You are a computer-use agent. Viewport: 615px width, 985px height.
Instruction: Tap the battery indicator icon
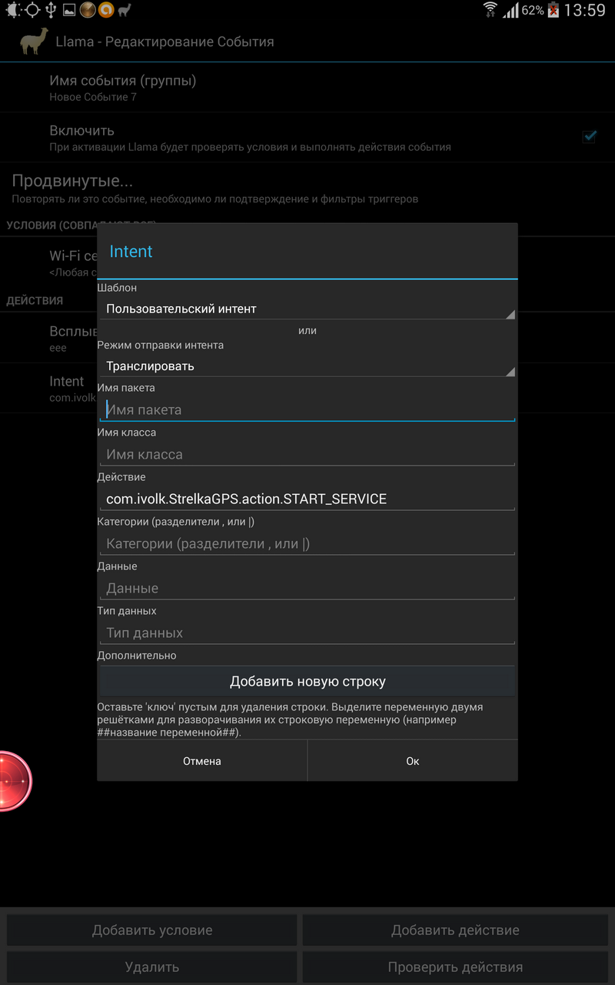tap(553, 10)
